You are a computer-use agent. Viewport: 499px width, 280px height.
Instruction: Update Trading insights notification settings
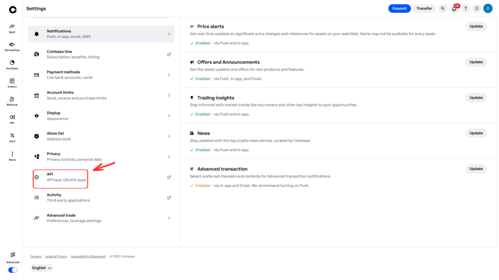click(476, 98)
